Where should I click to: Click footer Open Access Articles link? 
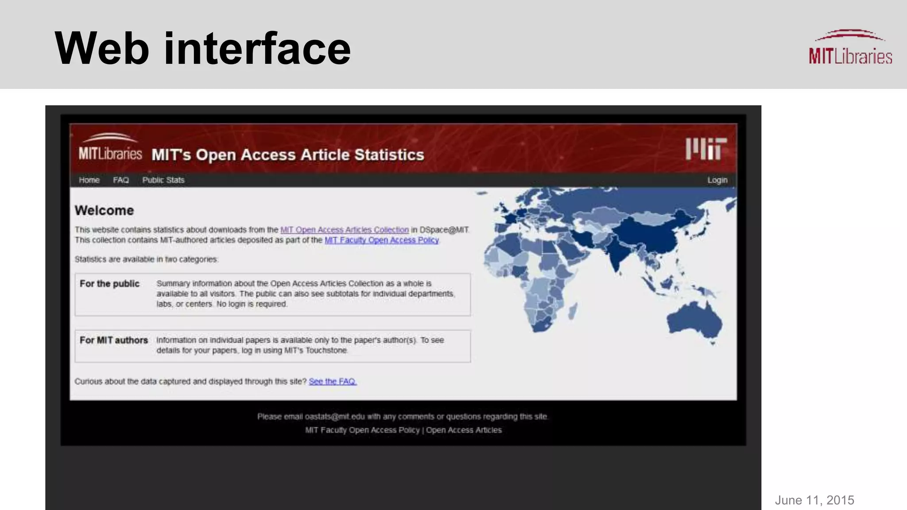pyautogui.click(x=464, y=430)
